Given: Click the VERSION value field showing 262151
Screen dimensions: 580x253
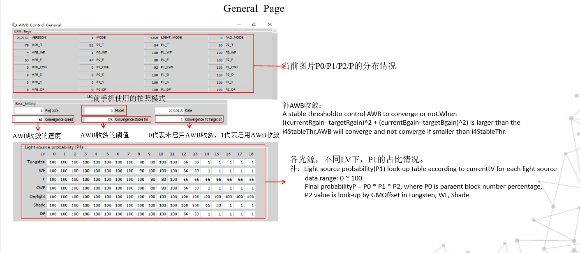Looking at the screenshot, I should 22,37.
